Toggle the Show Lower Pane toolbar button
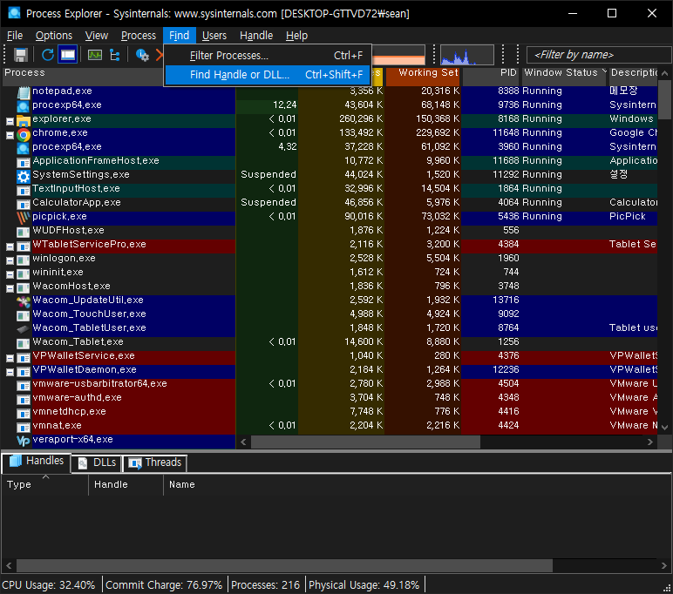 point(68,55)
